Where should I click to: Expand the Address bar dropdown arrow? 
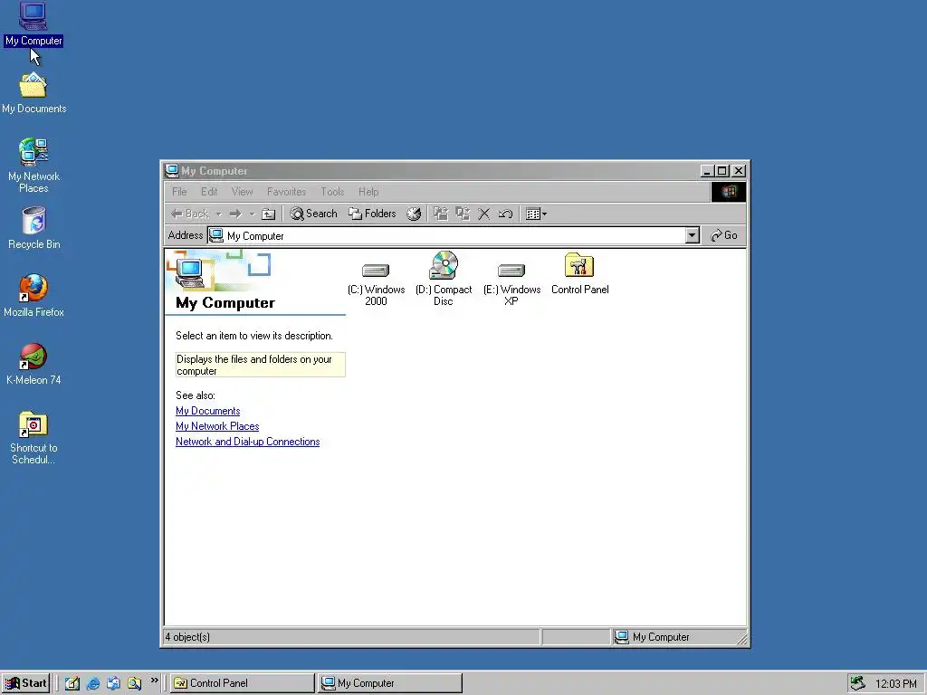pyautogui.click(x=693, y=236)
